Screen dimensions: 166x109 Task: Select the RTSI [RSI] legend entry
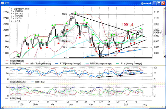[x=38, y=82]
